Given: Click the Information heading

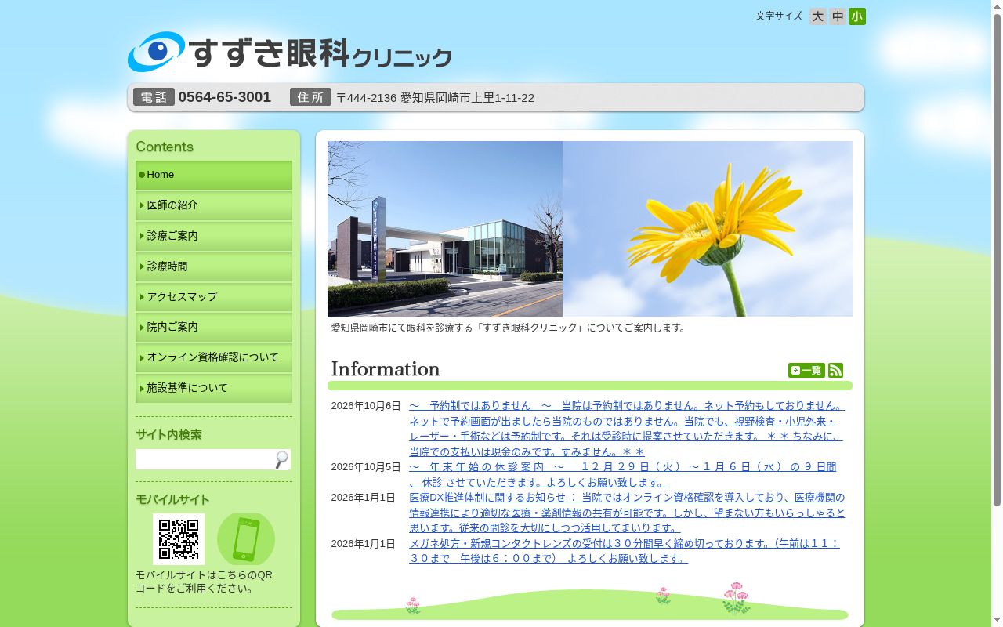Looking at the screenshot, I should (x=386, y=369).
